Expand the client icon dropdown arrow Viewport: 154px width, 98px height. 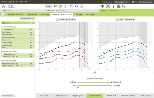point(6,6)
